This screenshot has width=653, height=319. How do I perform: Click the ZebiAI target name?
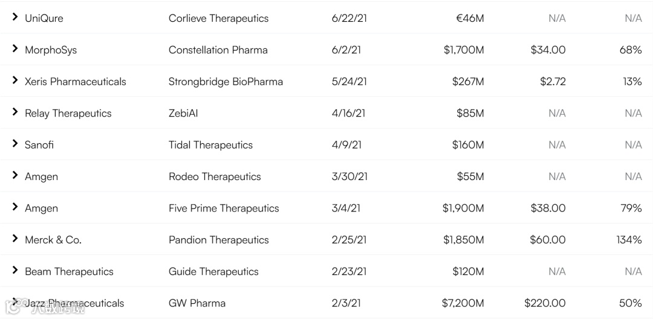coord(183,113)
